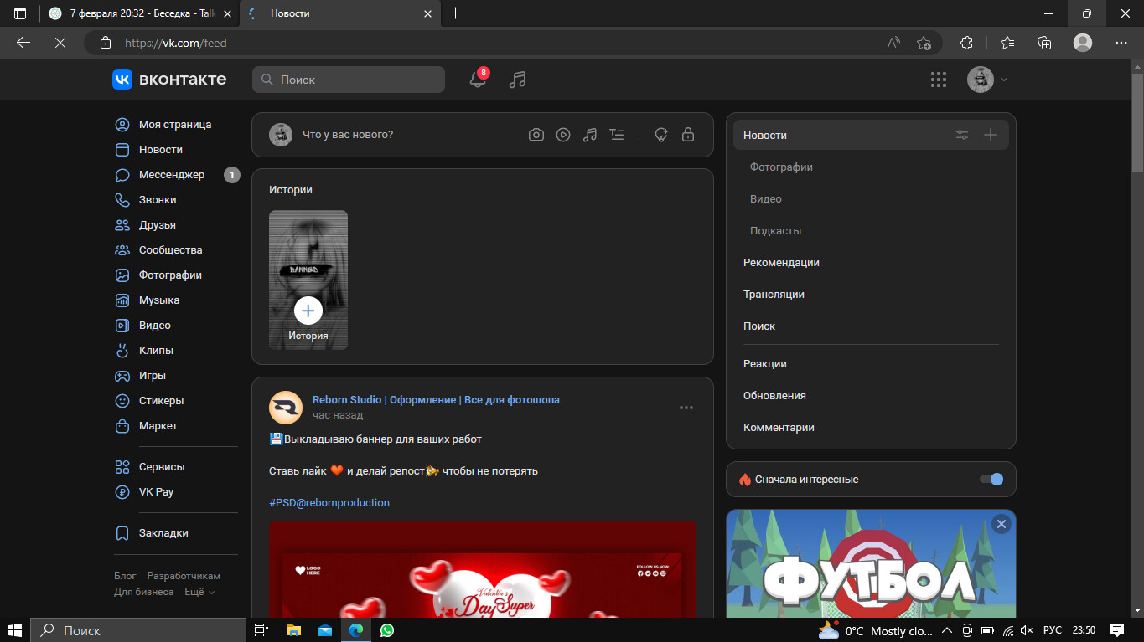Open the post options three-dot menu
Image resolution: width=1144 pixels, height=642 pixels.
[686, 408]
